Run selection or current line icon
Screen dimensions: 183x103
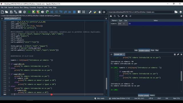point(43,12)
